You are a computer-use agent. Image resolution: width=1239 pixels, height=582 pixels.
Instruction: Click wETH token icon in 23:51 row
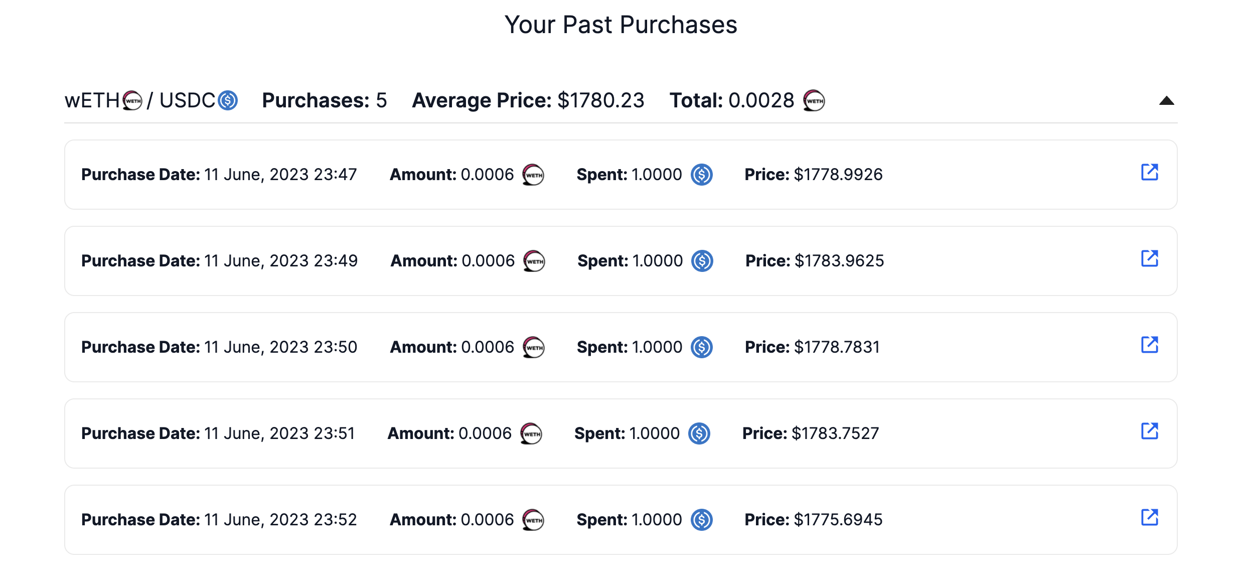click(531, 433)
